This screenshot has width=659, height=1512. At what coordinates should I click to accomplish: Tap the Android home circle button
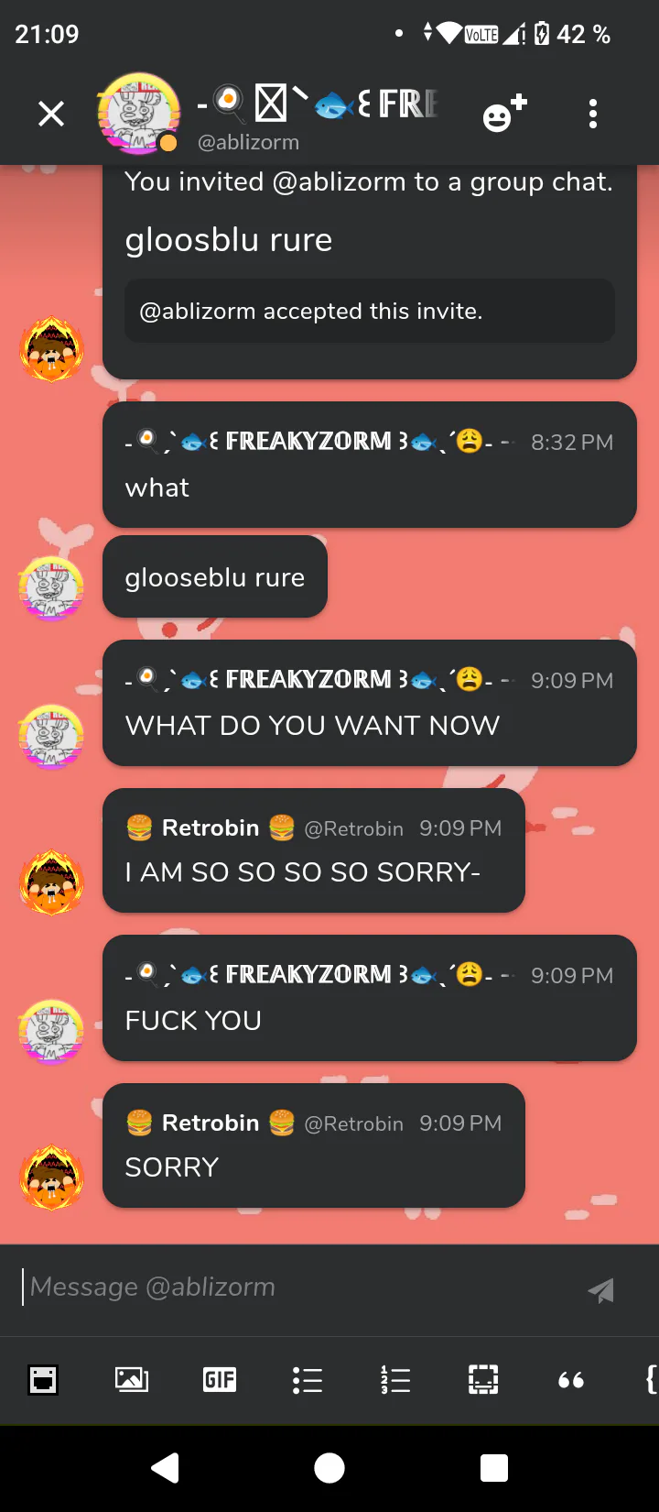point(329,1468)
